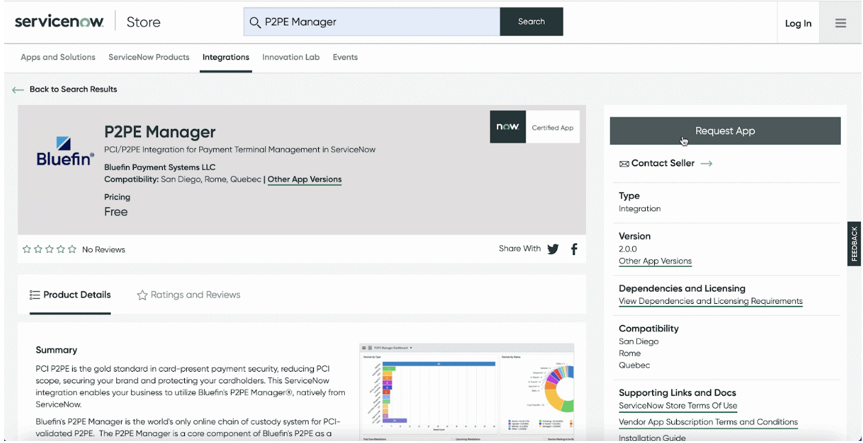Click Other App Versions under Version
This screenshot has height=443, width=863.
pyautogui.click(x=655, y=261)
